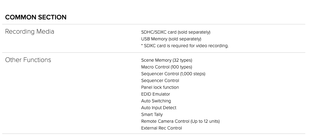Click the External Rec Control text
Screen dimensions: 309x136
pyautogui.click(x=161, y=128)
